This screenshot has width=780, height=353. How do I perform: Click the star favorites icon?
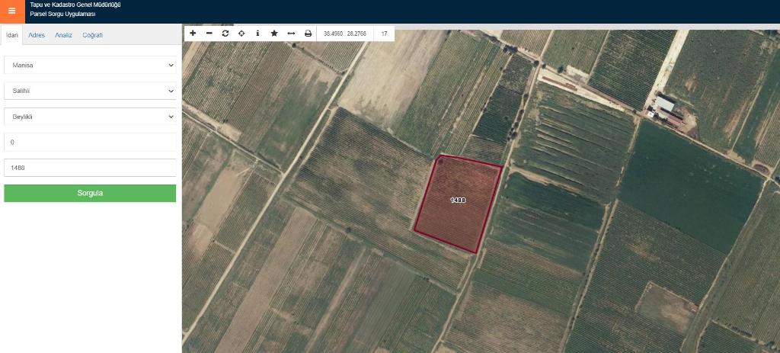pyautogui.click(x=274, y=34)
